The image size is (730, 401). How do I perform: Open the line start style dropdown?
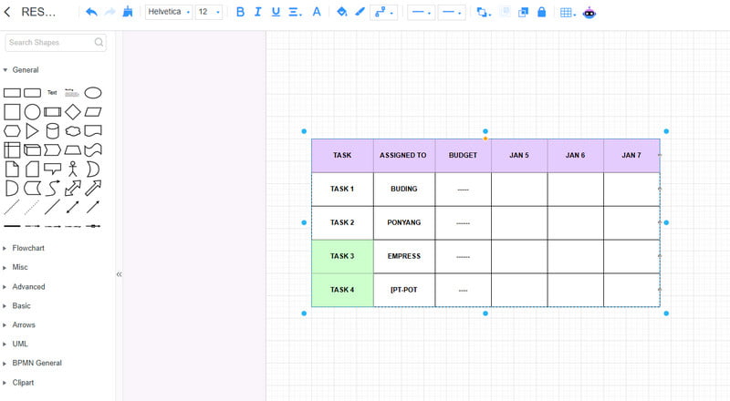422,13
